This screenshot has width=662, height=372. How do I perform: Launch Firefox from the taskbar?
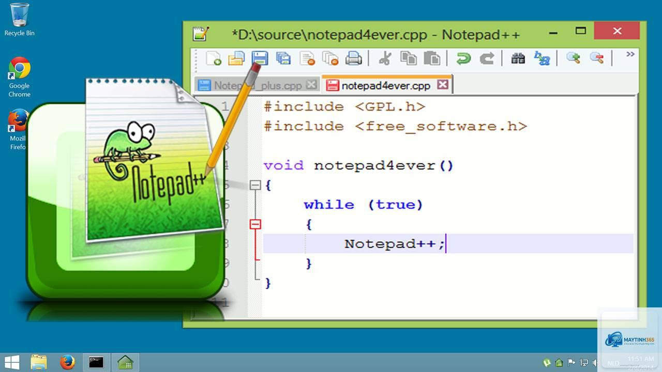67,362
